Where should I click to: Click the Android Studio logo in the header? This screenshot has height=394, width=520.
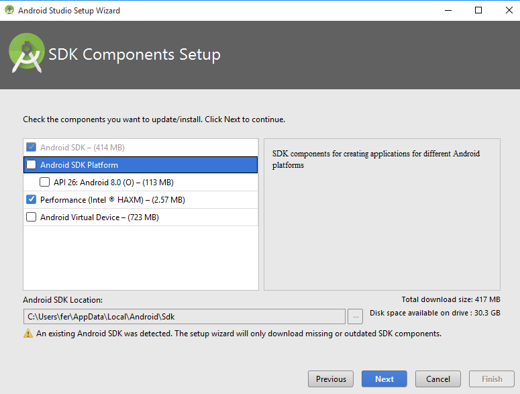[x=27, y=53]
